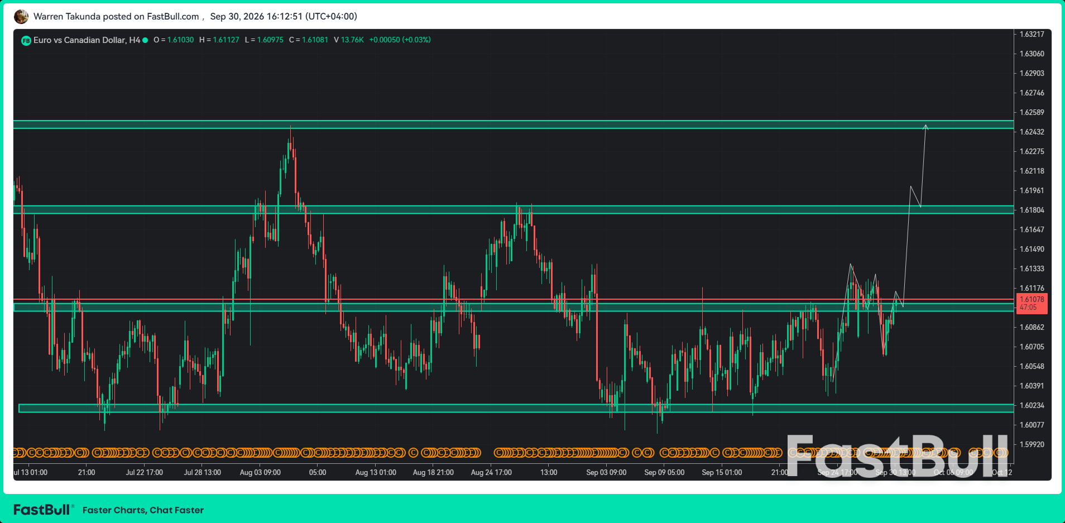The image size is (1065, 523).
Task: Click the 1.61804 price axis label
Action: [1032, 210]
